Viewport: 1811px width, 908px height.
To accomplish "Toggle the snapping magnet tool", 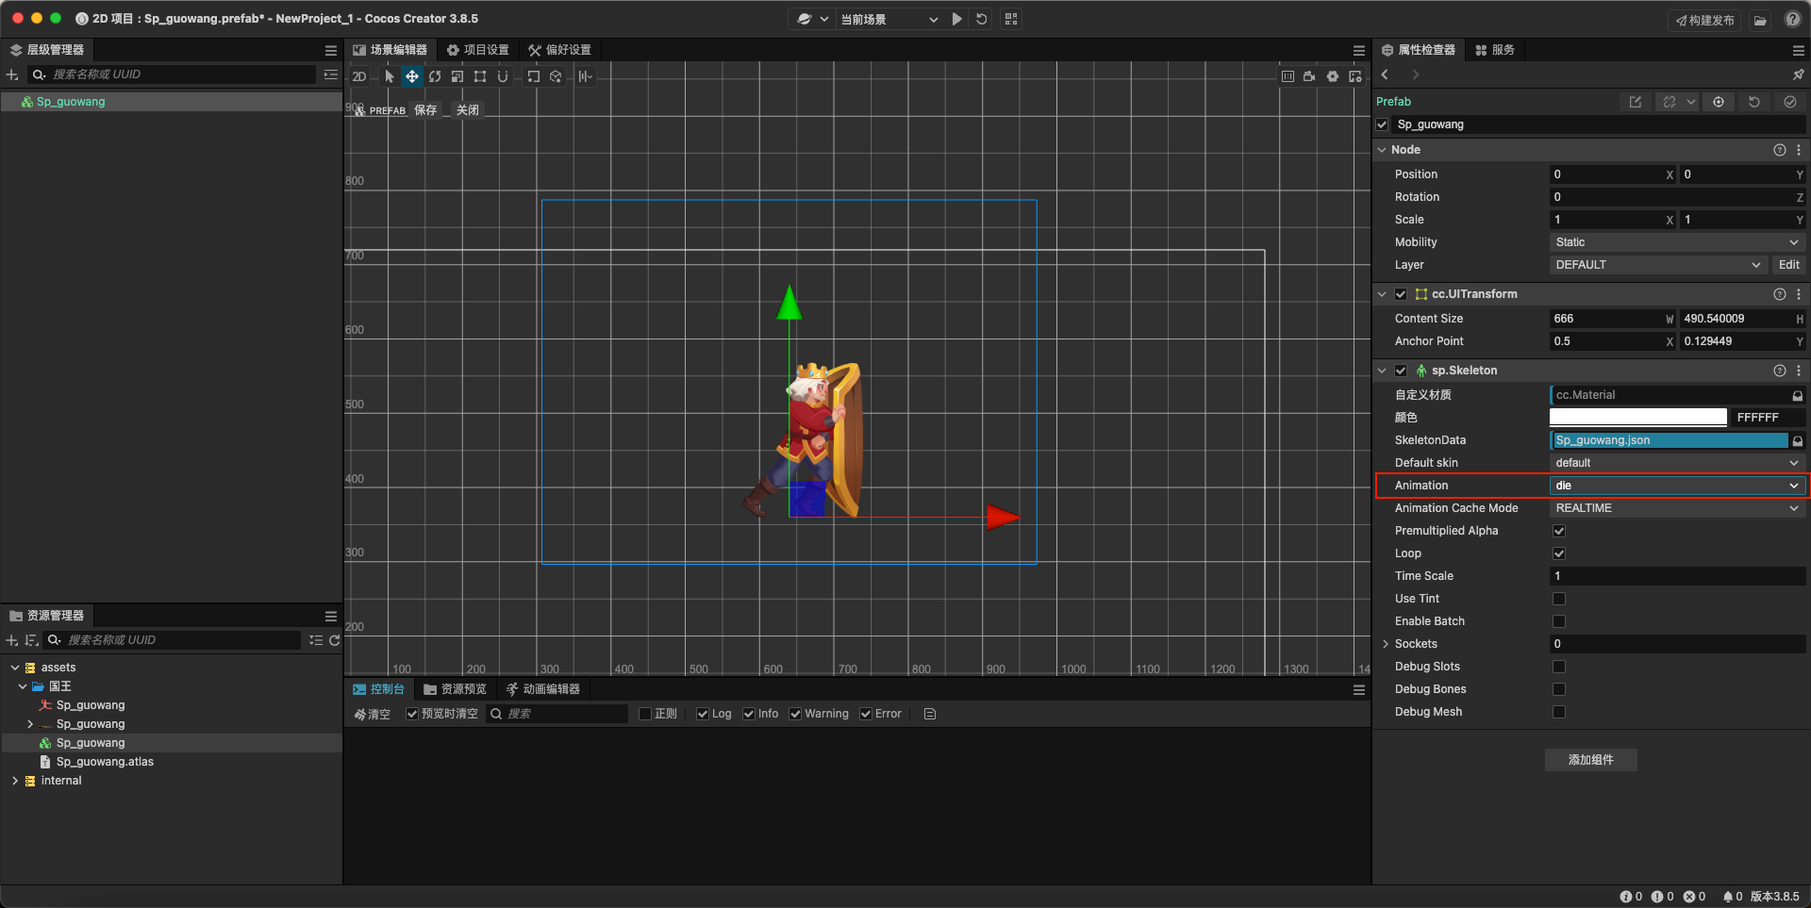I will pyautogui.click(x=503, y=76).
